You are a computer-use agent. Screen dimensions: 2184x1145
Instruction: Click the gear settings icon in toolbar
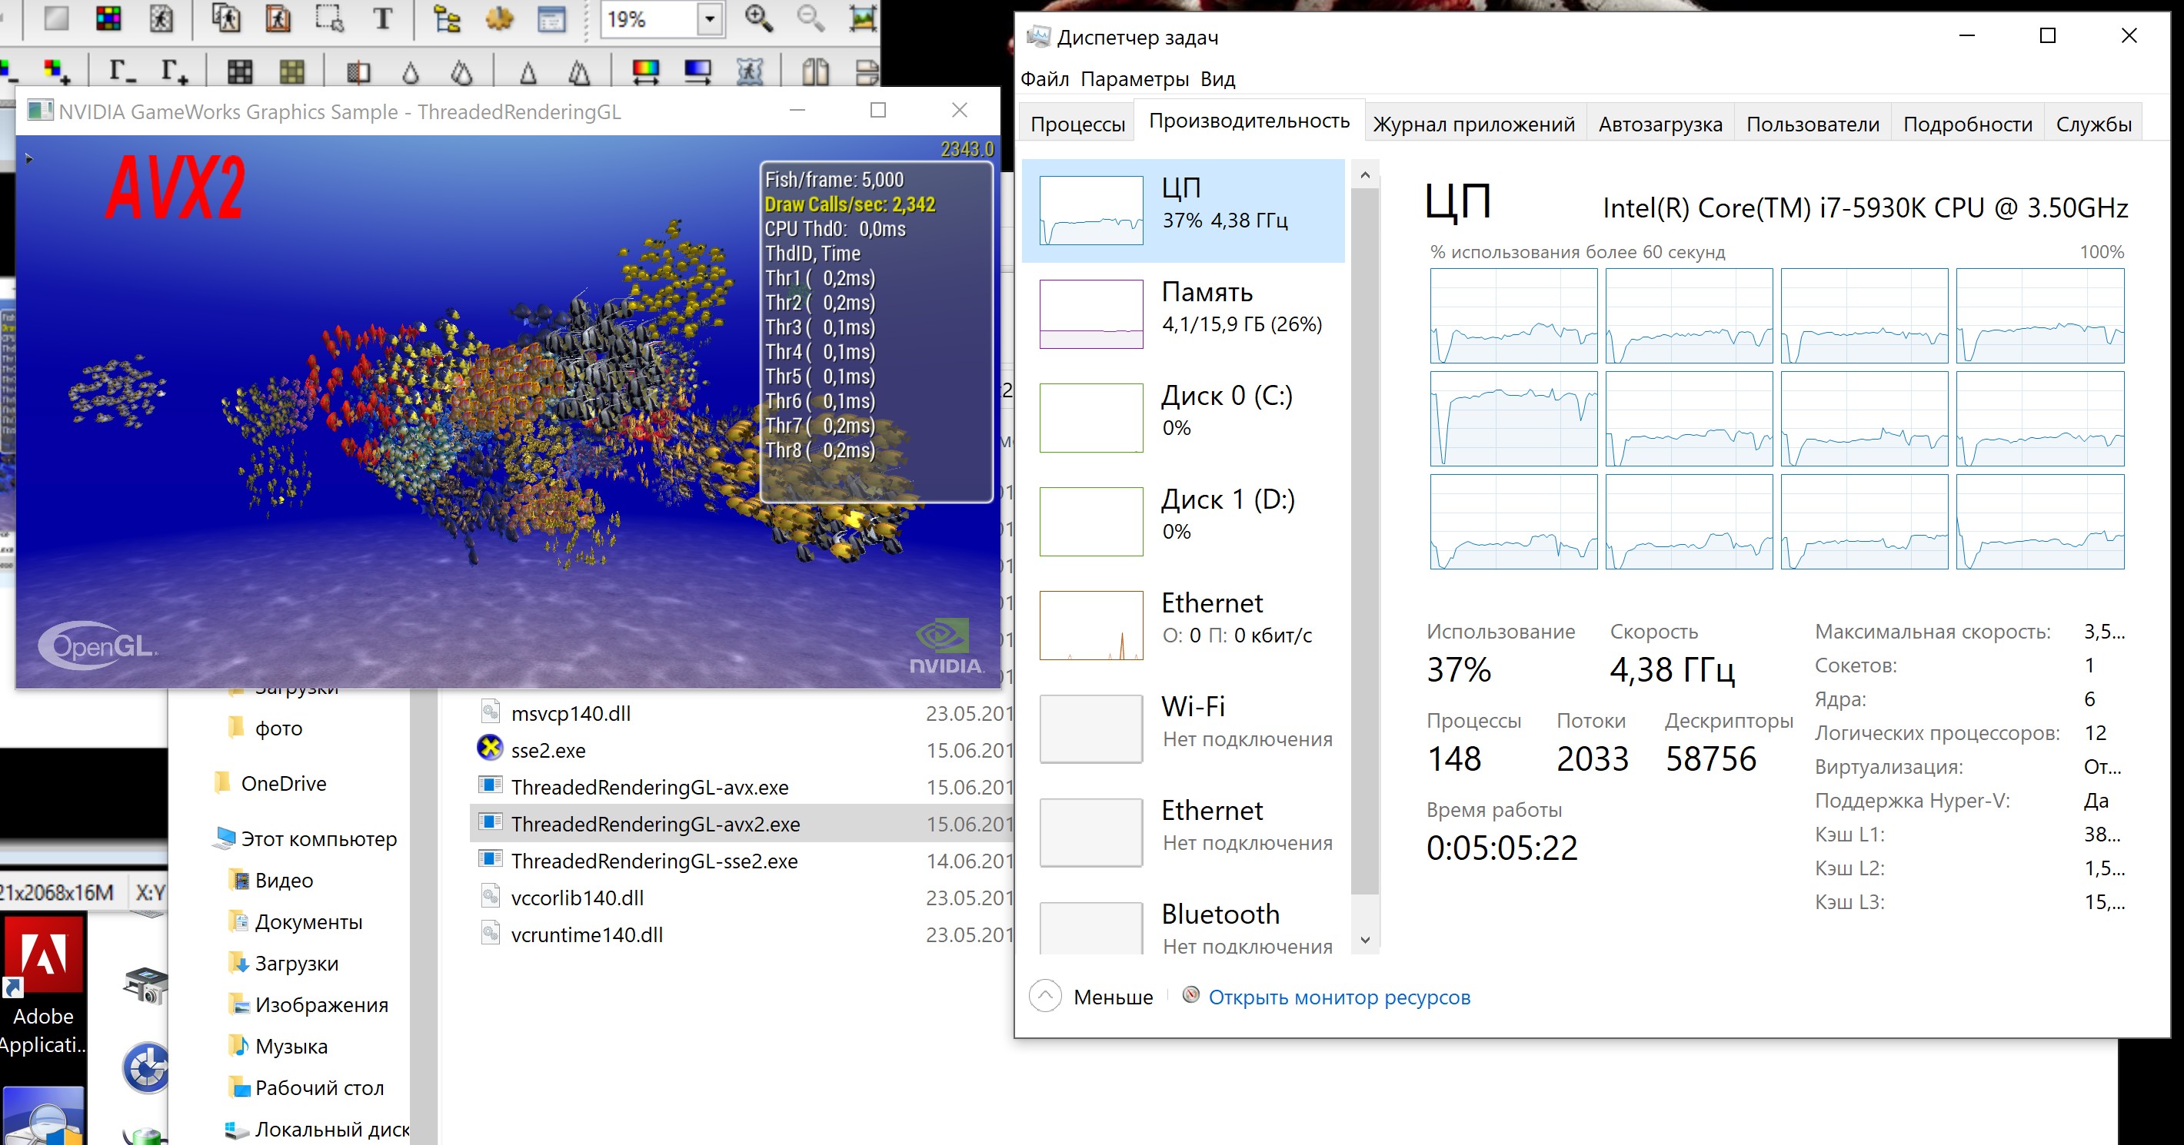click(x=499, y=18)
